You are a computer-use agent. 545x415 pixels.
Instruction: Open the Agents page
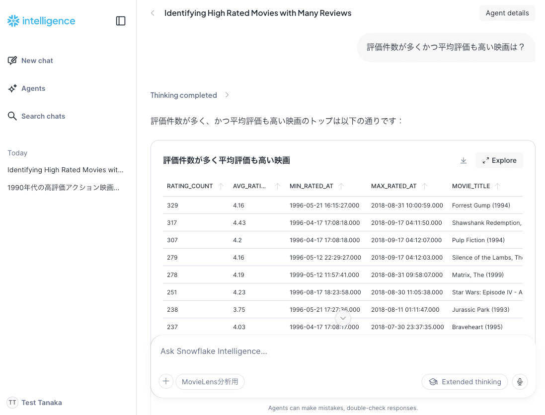click(33, 88)
